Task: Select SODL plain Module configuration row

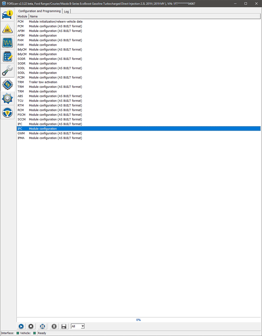Action: (x=139, y=73)
